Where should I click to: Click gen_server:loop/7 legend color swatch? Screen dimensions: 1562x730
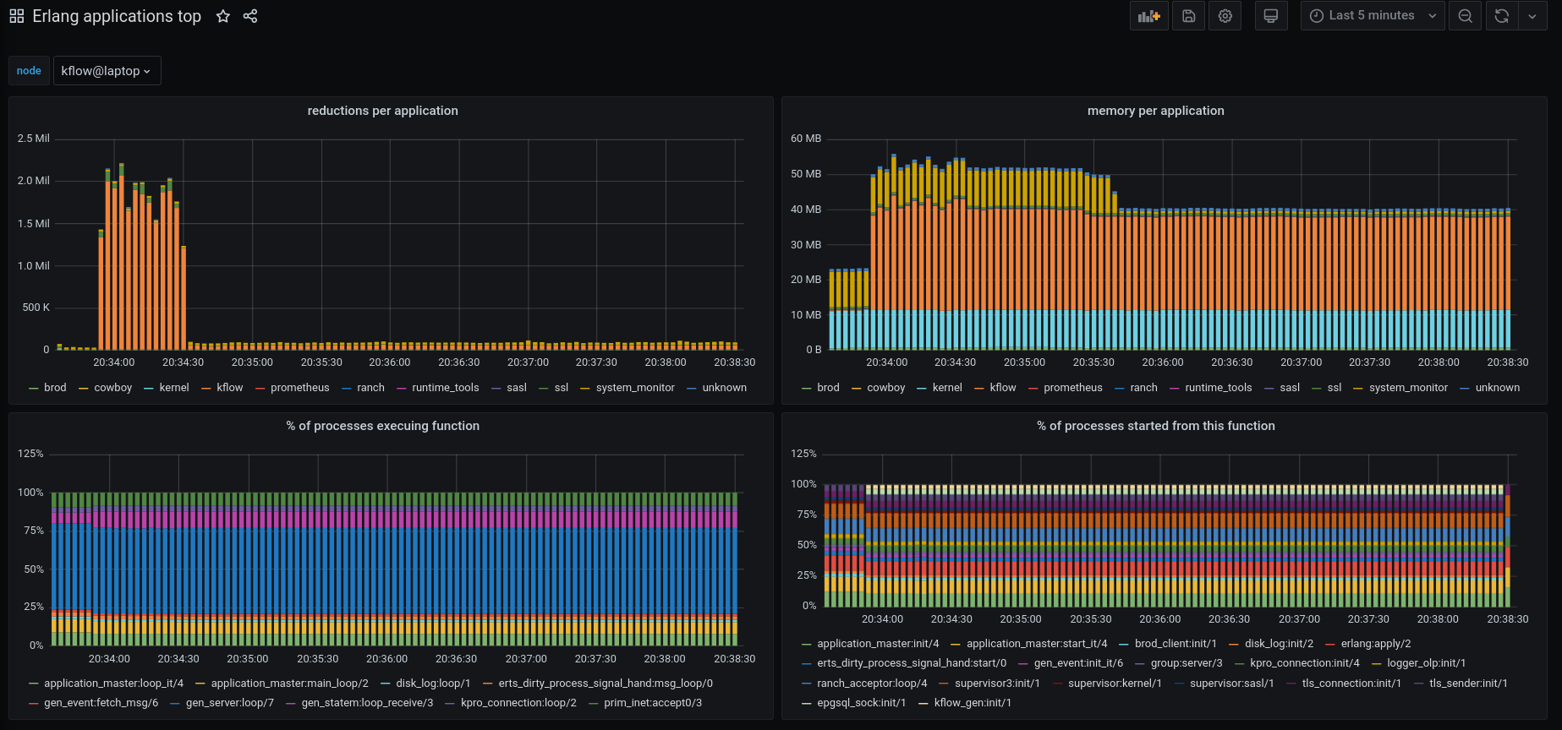175,704
